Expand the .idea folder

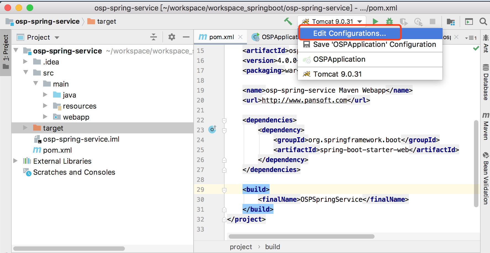tap(25, 61)
